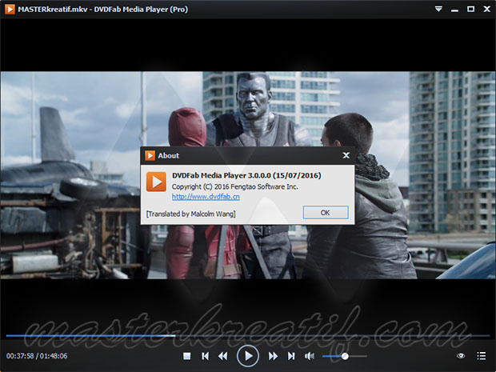Adjust the volume slider knob
The height and width of the screenshot is (372, 496).
pos(345,356)
